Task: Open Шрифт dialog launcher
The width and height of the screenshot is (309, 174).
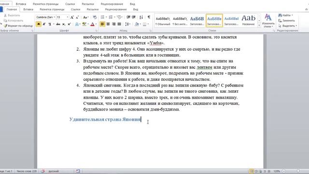Action: pyautogui.click(x=97, y=31)
